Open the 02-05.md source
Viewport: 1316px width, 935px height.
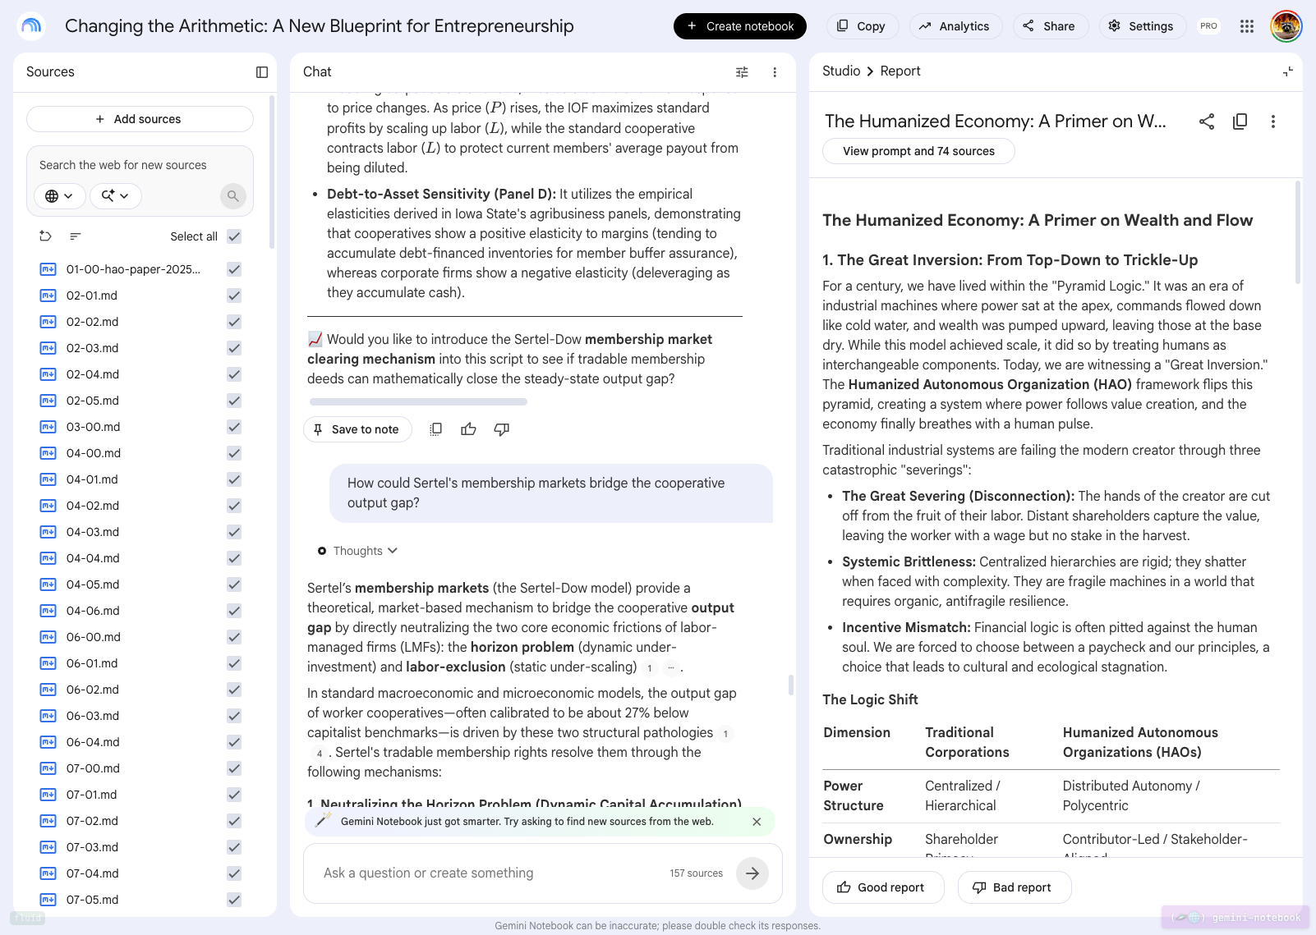tap(93, 401)
